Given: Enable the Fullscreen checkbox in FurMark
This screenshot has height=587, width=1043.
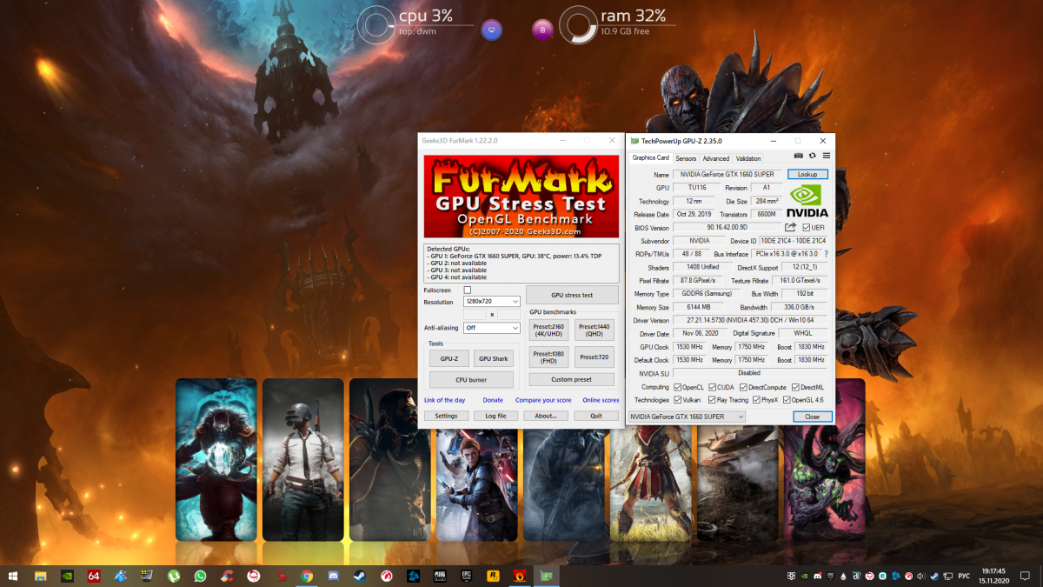Looking at the screenshot, I should click(x=468, y=290).
